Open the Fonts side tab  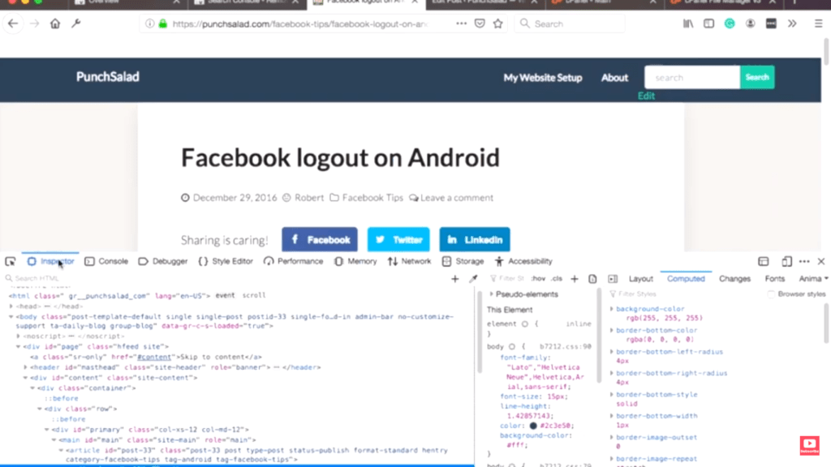(x=775, y=279)
